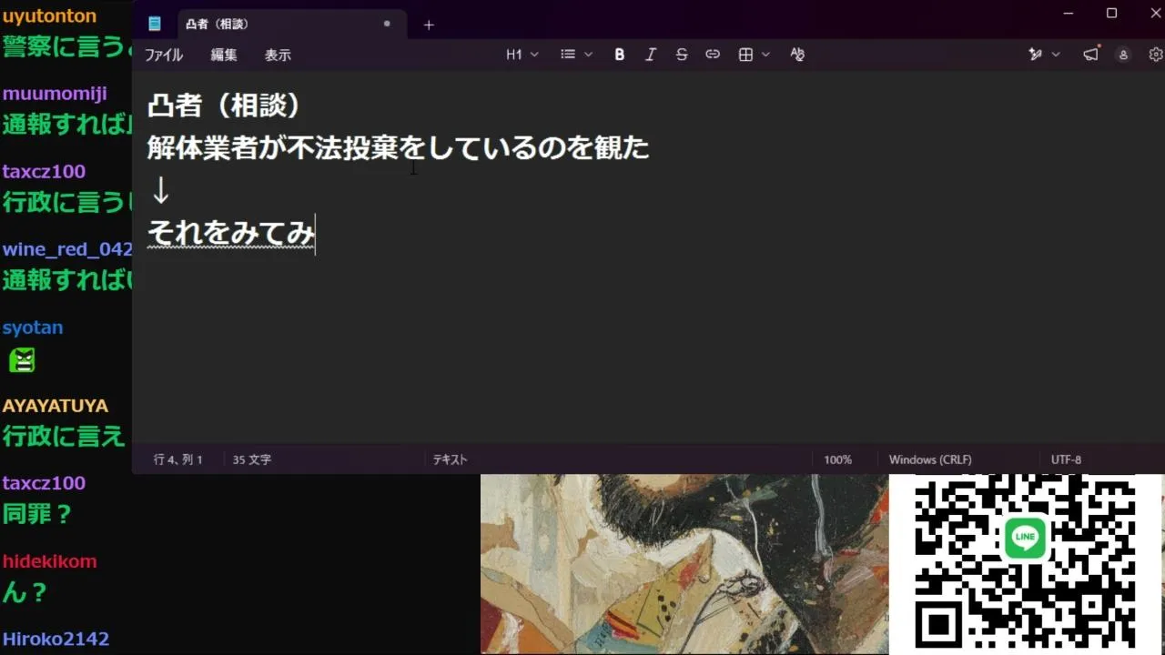
Task: Click the ↓ arrow line in document
Action: 160,190
